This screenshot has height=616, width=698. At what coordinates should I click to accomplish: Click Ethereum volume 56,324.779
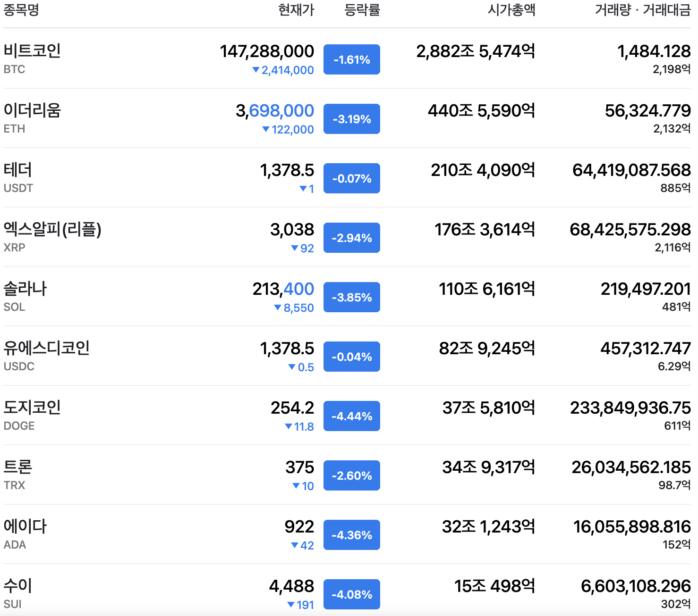point(648,110)
